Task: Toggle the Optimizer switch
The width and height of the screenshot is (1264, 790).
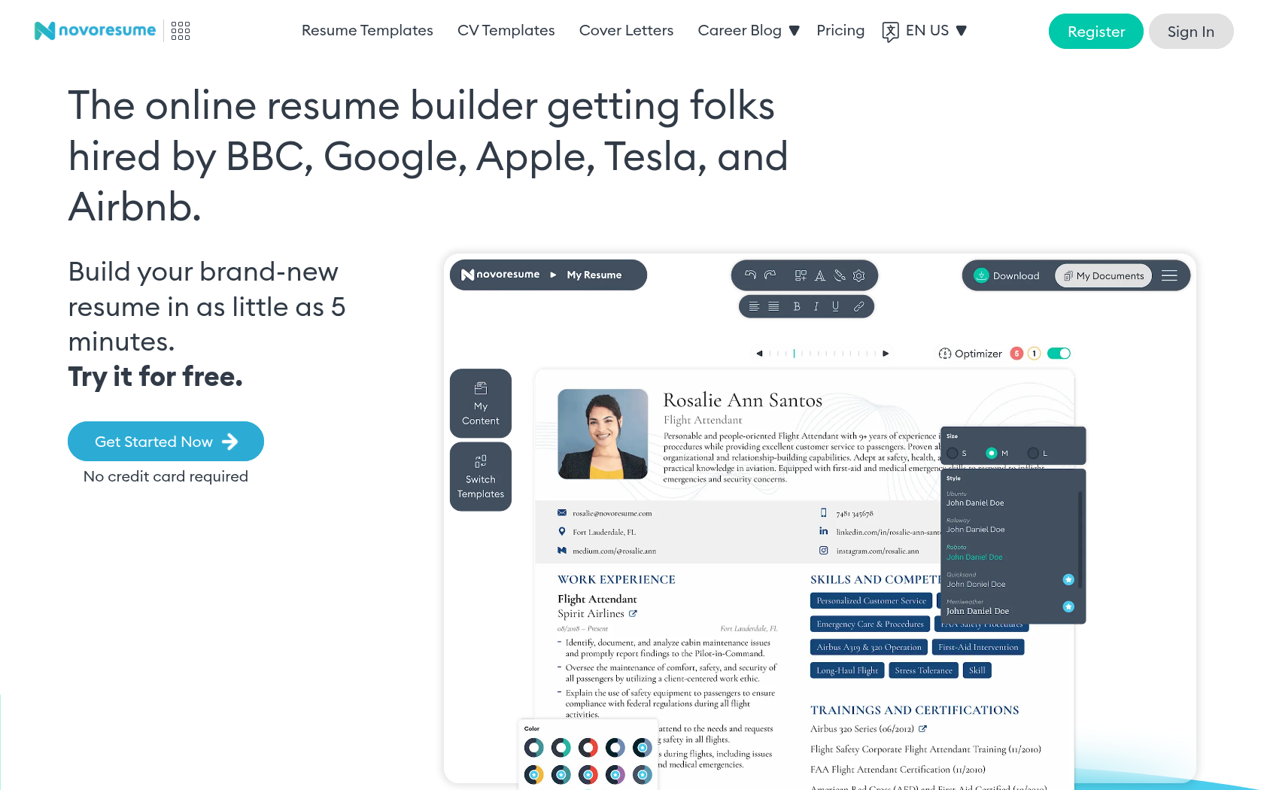Action: tap(1059, 354)
